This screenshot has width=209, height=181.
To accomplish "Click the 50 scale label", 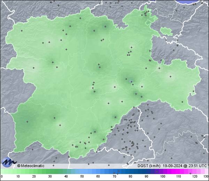I will [82, 176].
